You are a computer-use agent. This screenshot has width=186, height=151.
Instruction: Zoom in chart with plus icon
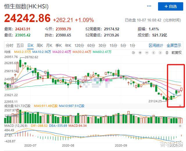tap(140, 53)
